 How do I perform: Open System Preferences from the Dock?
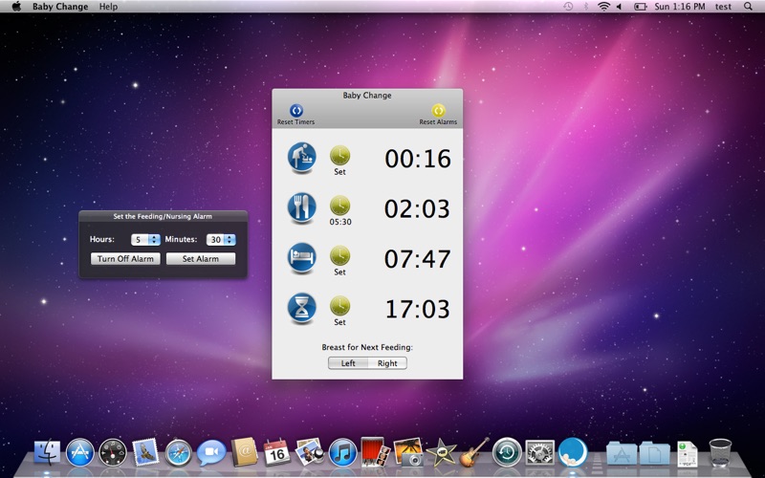tap(539, 452)
